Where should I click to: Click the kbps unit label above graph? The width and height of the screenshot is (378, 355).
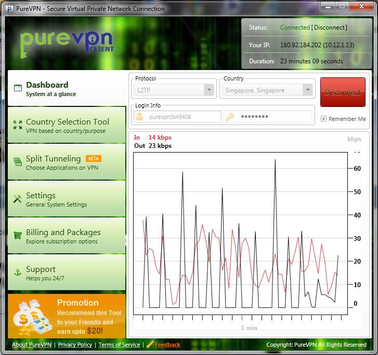(x=355, y=139)
